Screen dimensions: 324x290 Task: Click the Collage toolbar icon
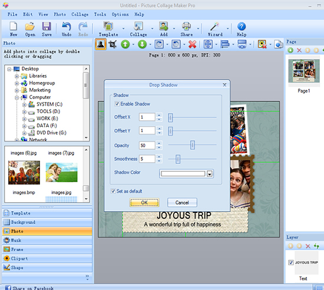(x=138, y=27)
